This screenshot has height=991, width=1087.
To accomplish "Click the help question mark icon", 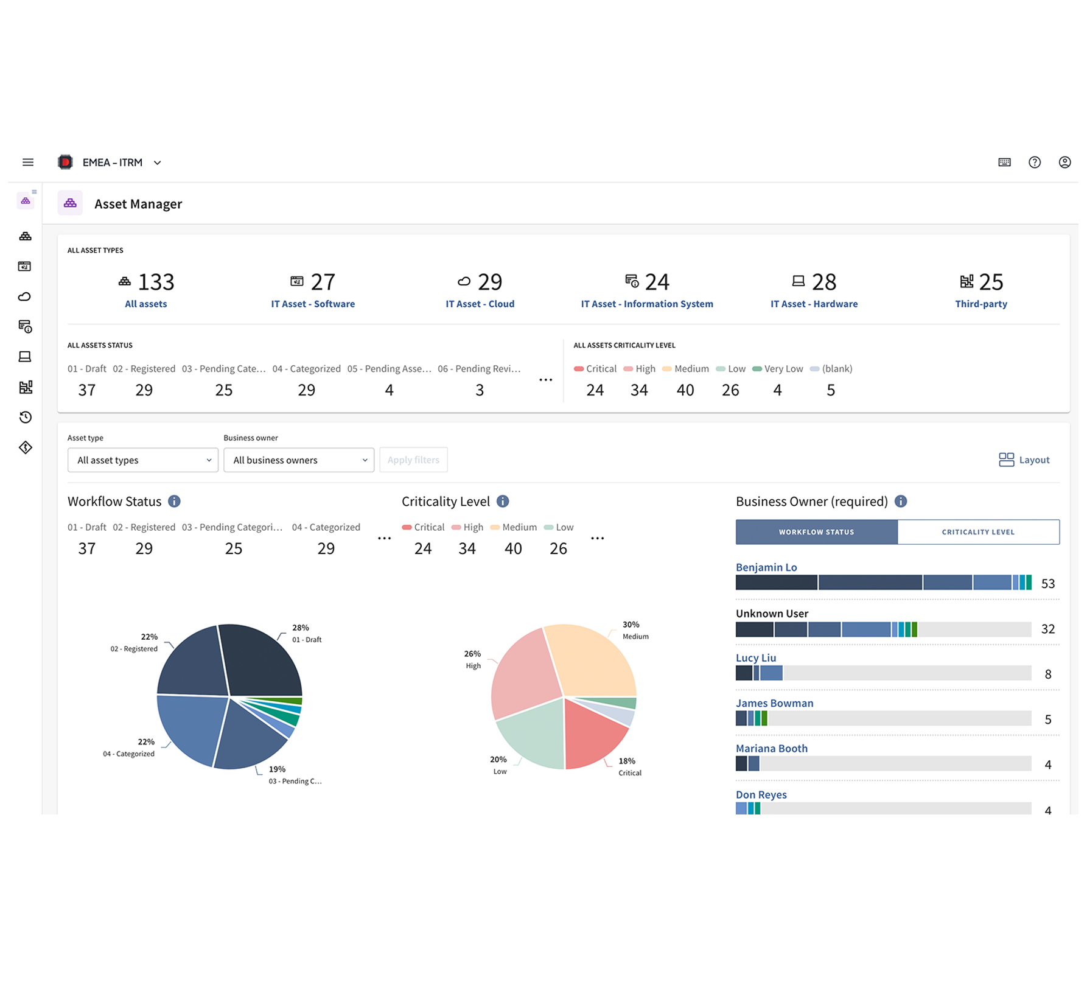I will pos(1034,162).
